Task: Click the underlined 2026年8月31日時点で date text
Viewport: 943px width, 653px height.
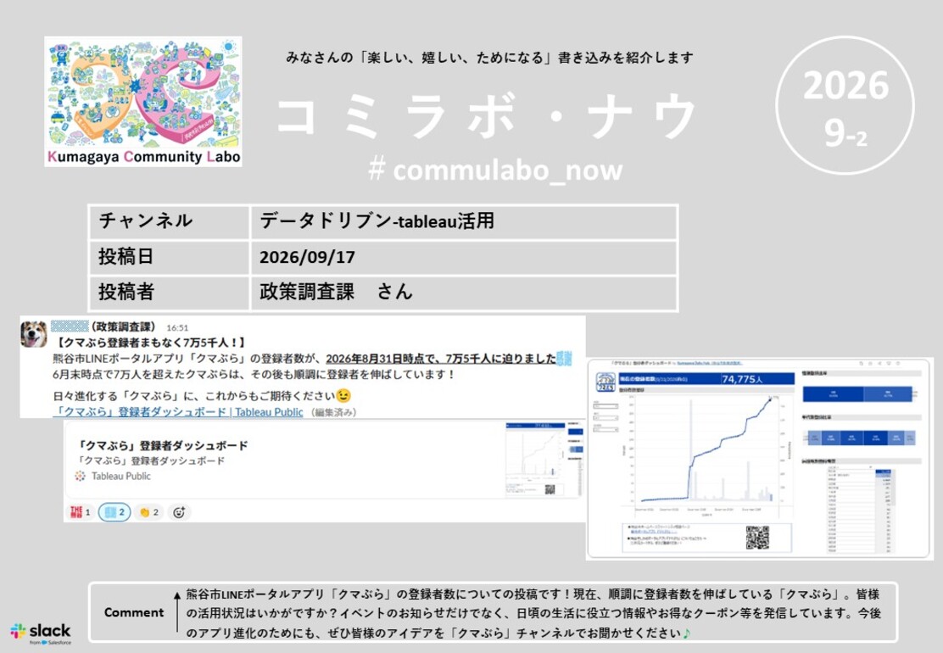Action: tap(382, 359)
